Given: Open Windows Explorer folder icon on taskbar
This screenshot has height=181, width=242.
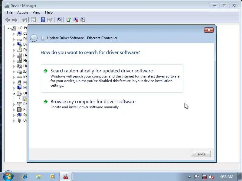Looking at the screenshot, I should pos(38,176).
